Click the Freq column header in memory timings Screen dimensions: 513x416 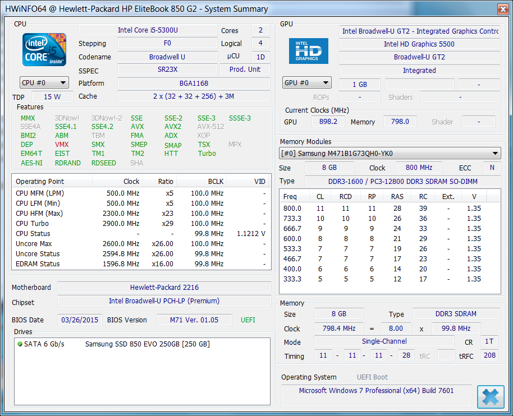pos(295,196)
